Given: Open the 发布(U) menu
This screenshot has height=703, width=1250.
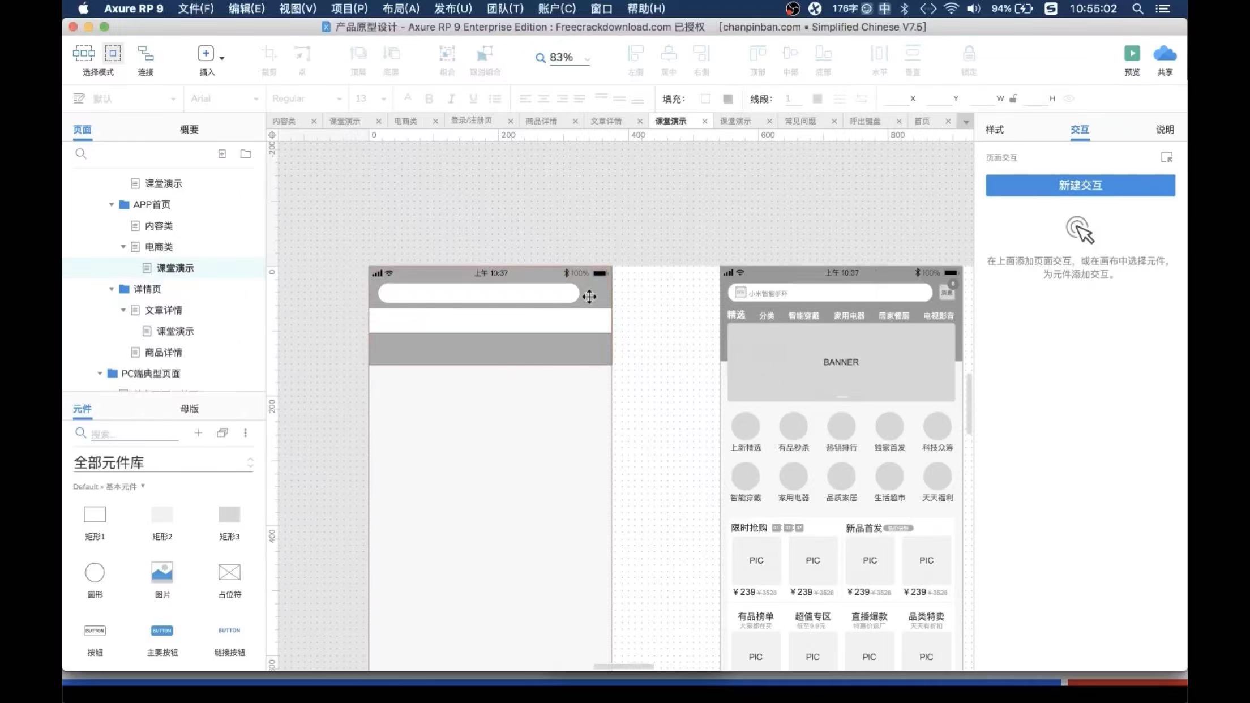Looking at the screenshot, I should click(x=452, y=8).
